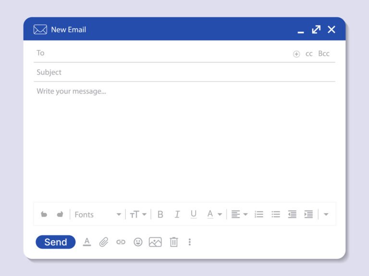369x276 pixels.
Task: Click the font color A icon
Action: 210,214
